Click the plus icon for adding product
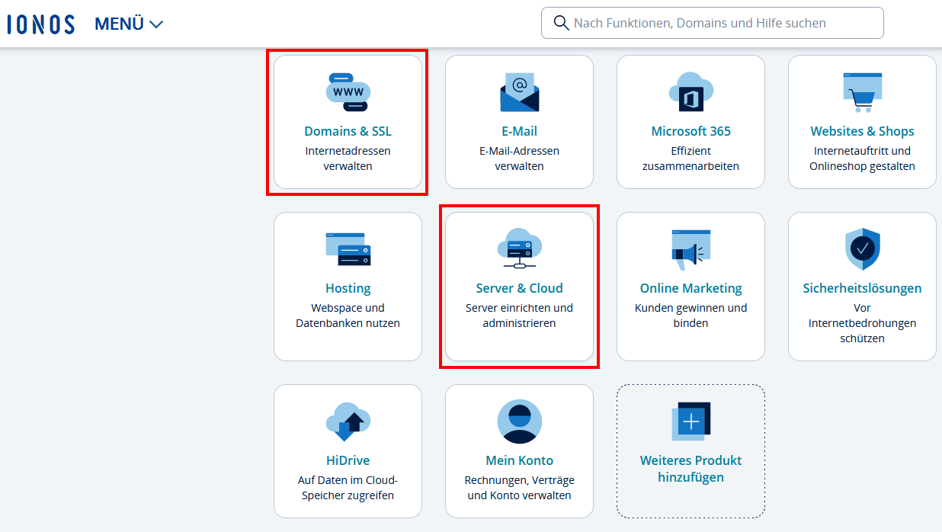The width and height of the screenshot is (942, 532). 690,421
